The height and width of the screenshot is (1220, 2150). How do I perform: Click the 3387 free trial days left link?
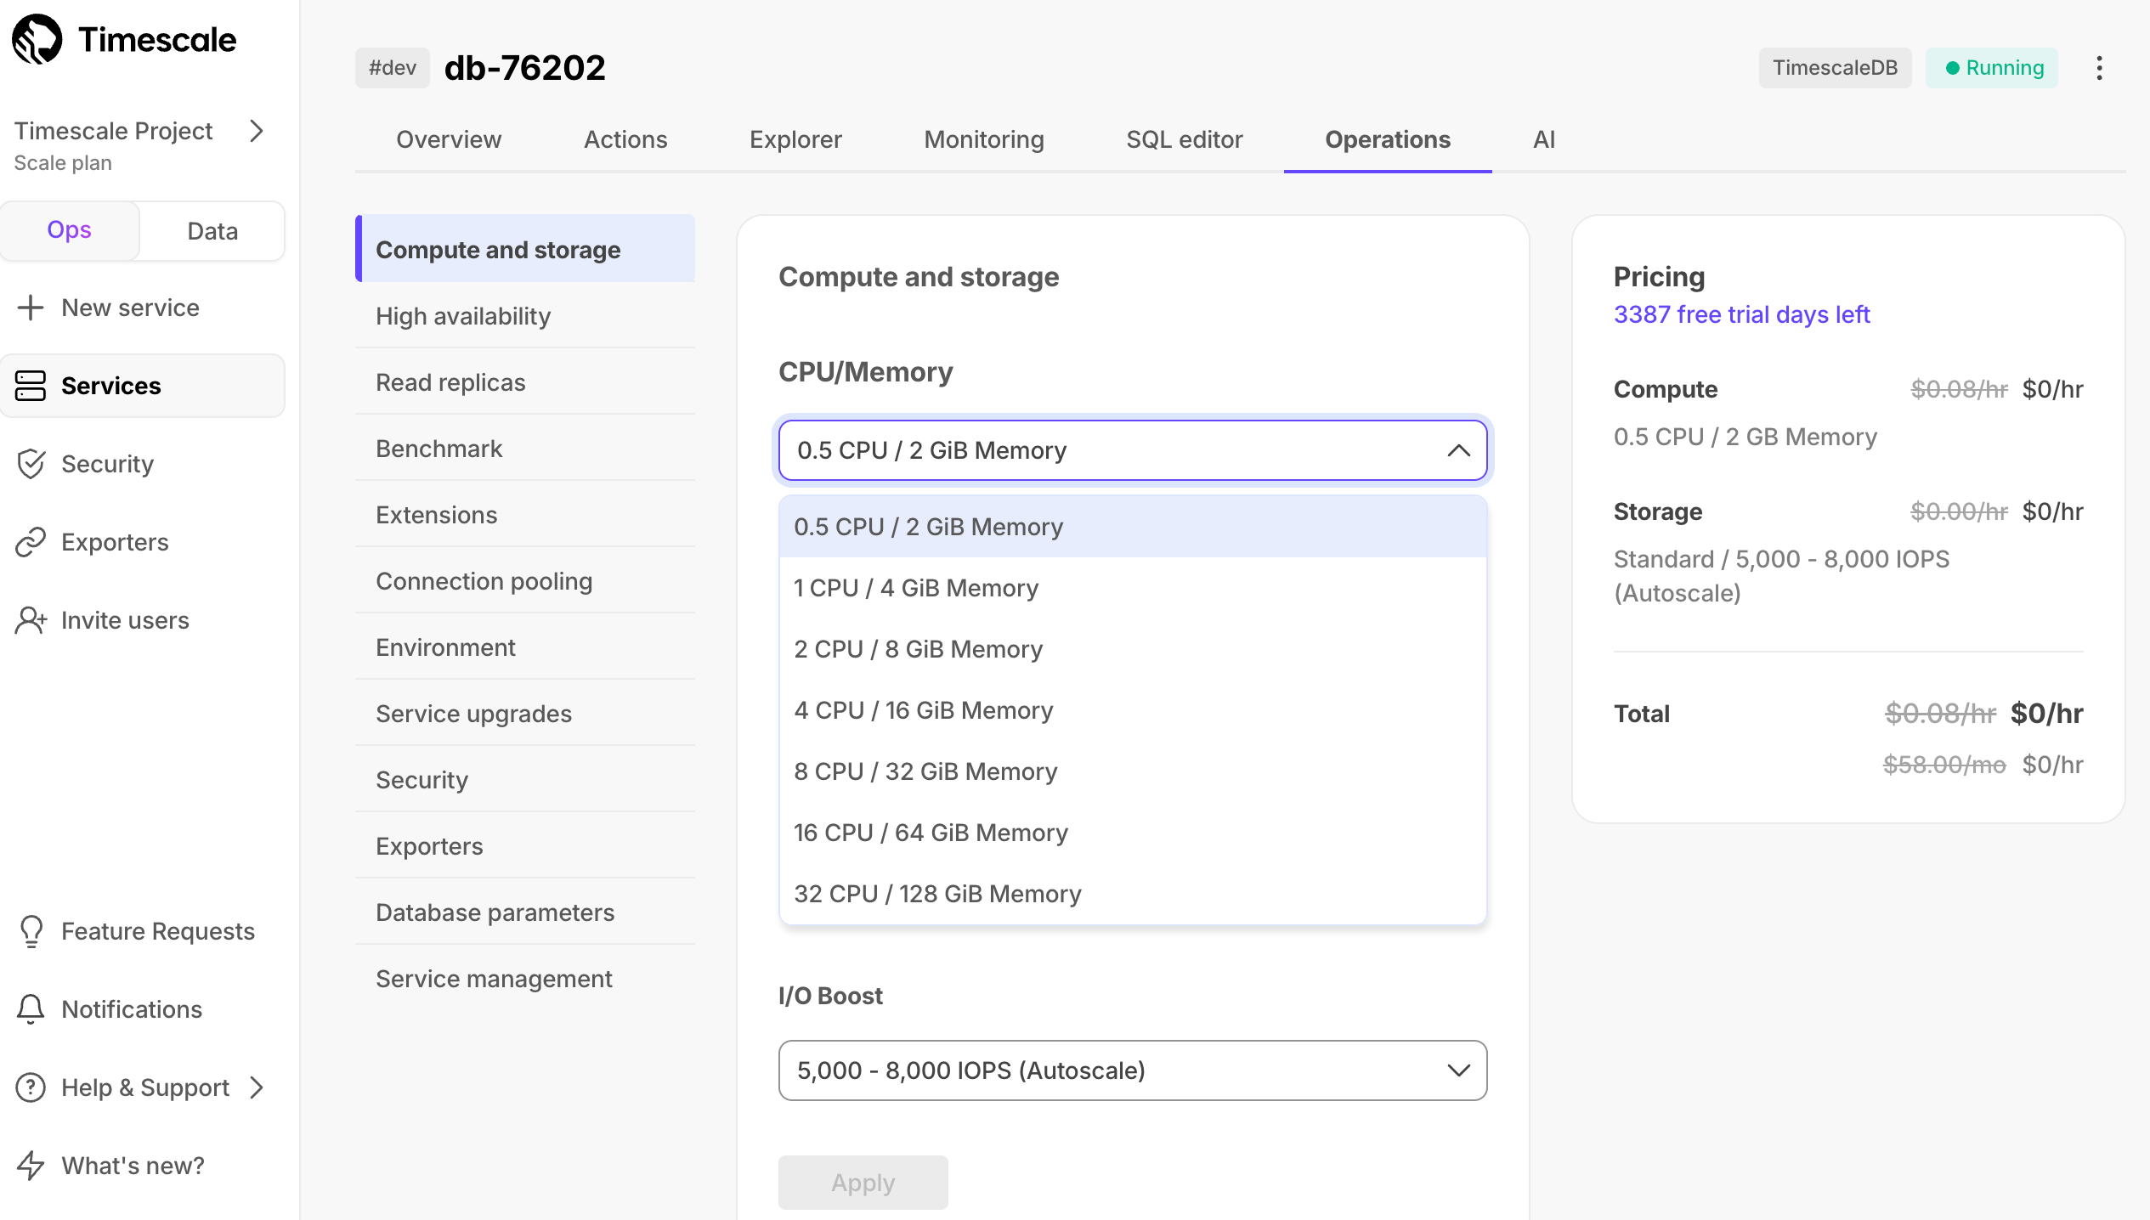(1741, 314)
